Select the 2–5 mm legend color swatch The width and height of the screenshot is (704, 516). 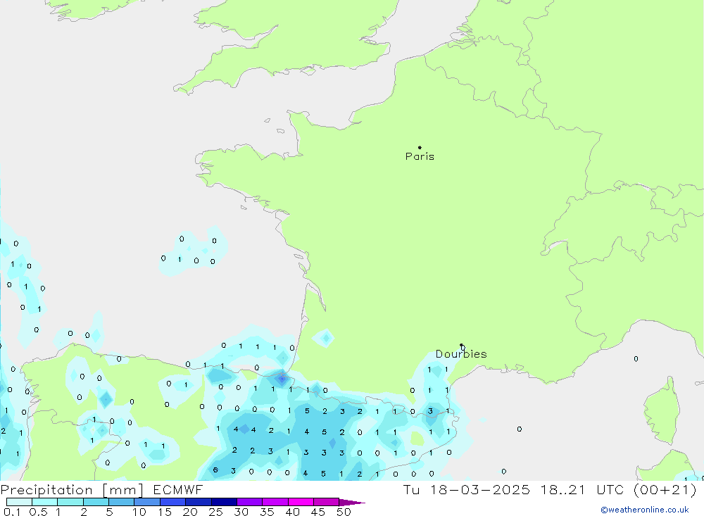coord(96,502)
